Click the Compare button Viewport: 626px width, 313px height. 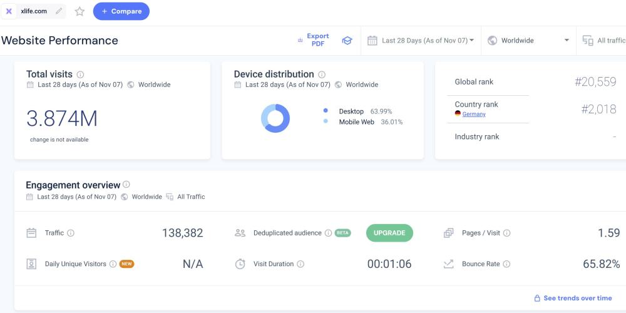(x=121, y=11)
